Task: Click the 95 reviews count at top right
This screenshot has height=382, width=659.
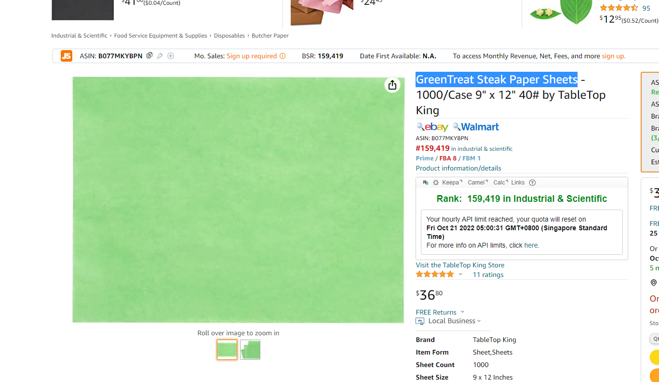Action: [x=646, y=8]
